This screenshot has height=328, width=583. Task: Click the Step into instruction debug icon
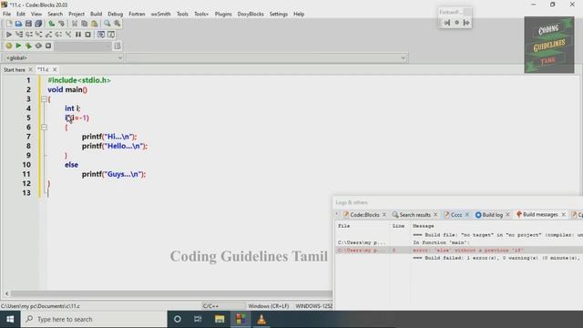point(68,35)
